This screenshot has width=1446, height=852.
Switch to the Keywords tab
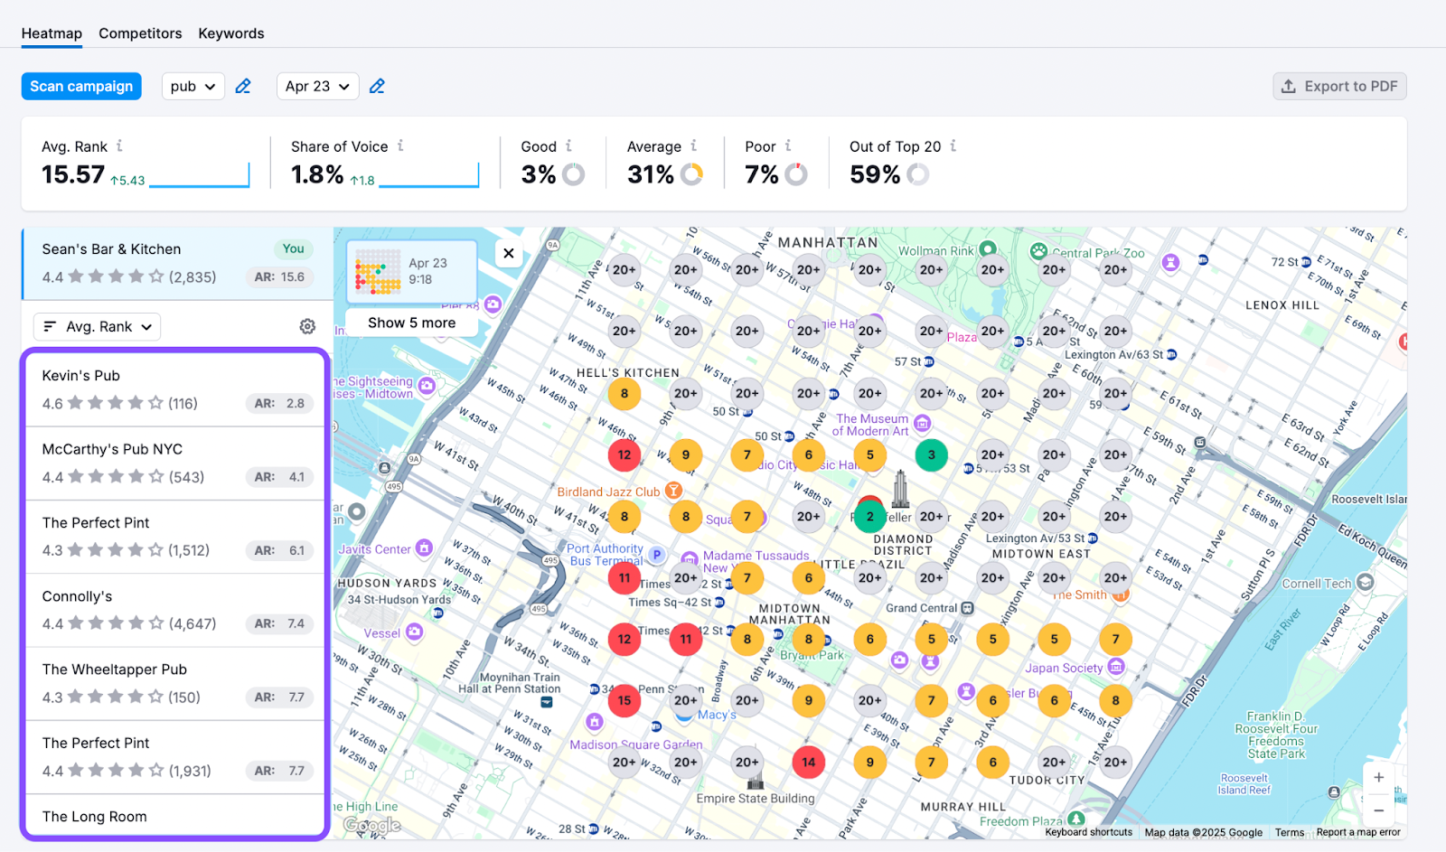tap(231, 33)
